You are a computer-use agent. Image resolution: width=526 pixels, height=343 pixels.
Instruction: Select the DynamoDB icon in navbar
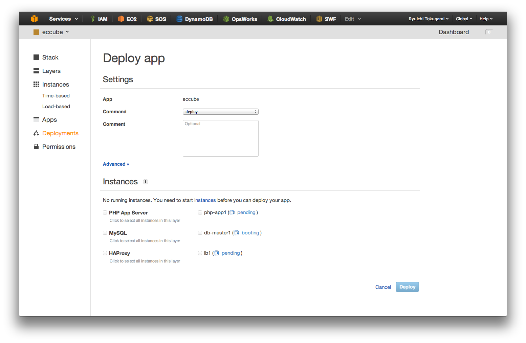click(x=179, y=19)
